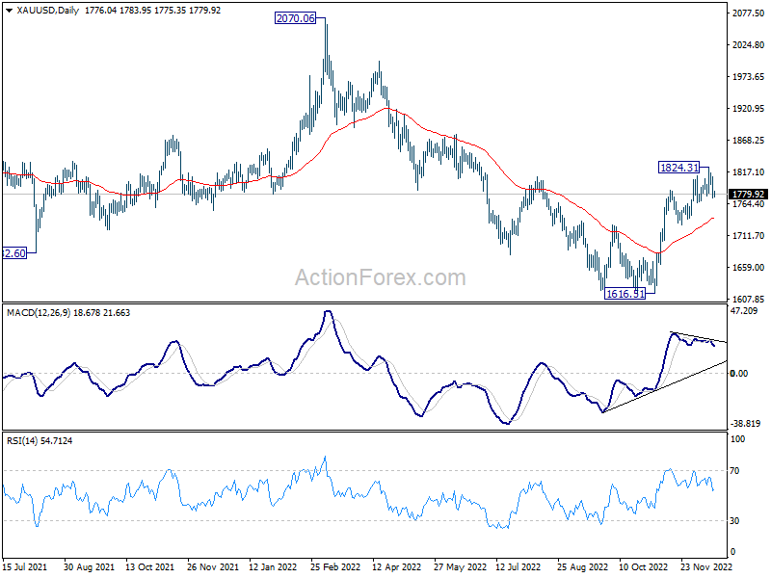Select the 12 Jul 2022 date label
771x578 pixels.
coord(518,566)
